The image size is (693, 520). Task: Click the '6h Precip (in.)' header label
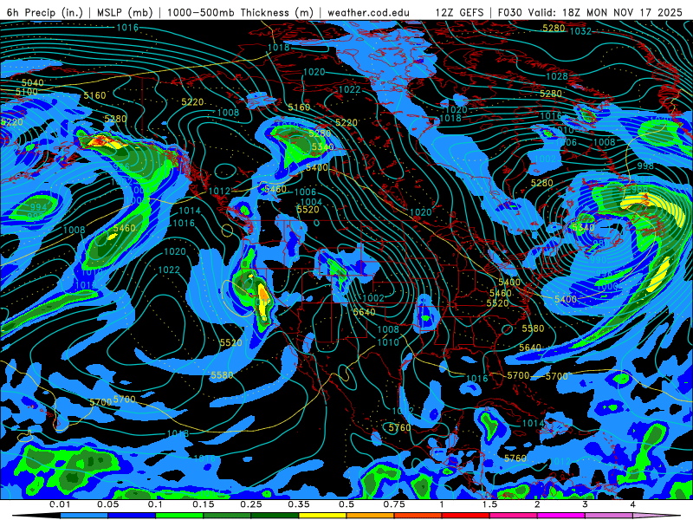pyautogui.click(x=45, y=12)
